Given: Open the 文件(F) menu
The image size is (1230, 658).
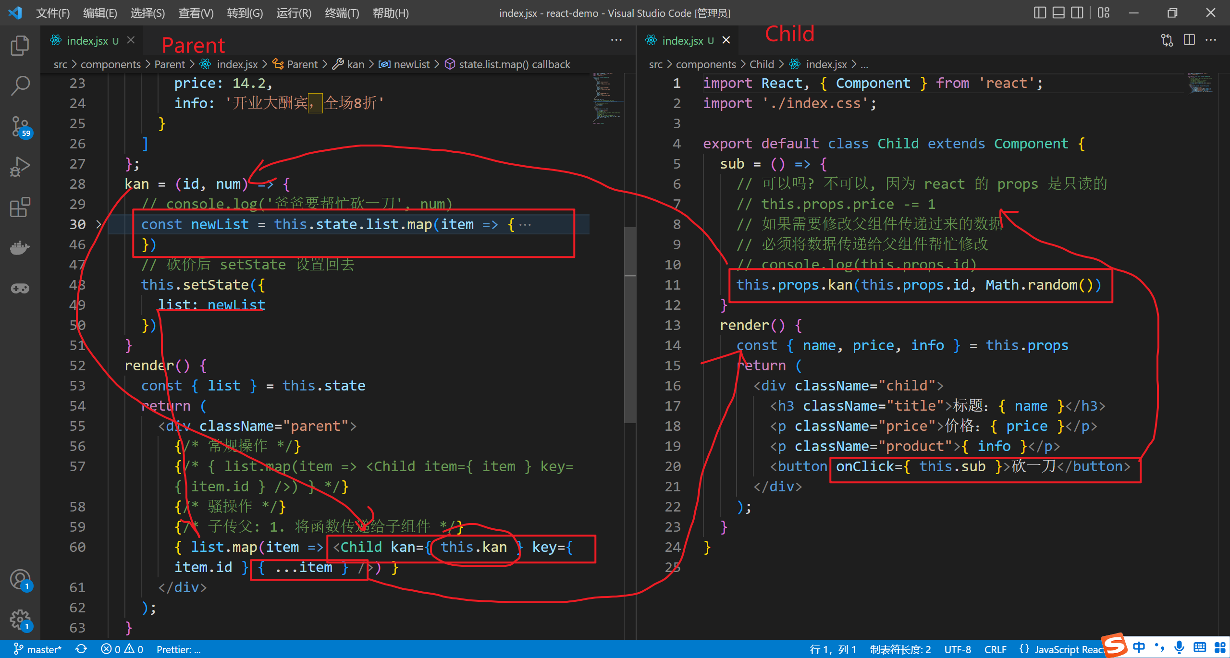Looking at the screenshot, I should [53, 13].
